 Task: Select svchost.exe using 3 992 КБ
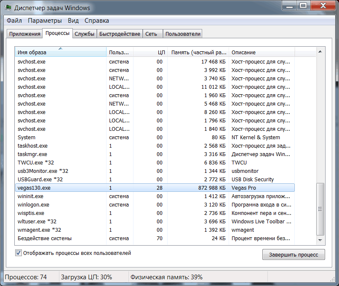tap(155, 70)
